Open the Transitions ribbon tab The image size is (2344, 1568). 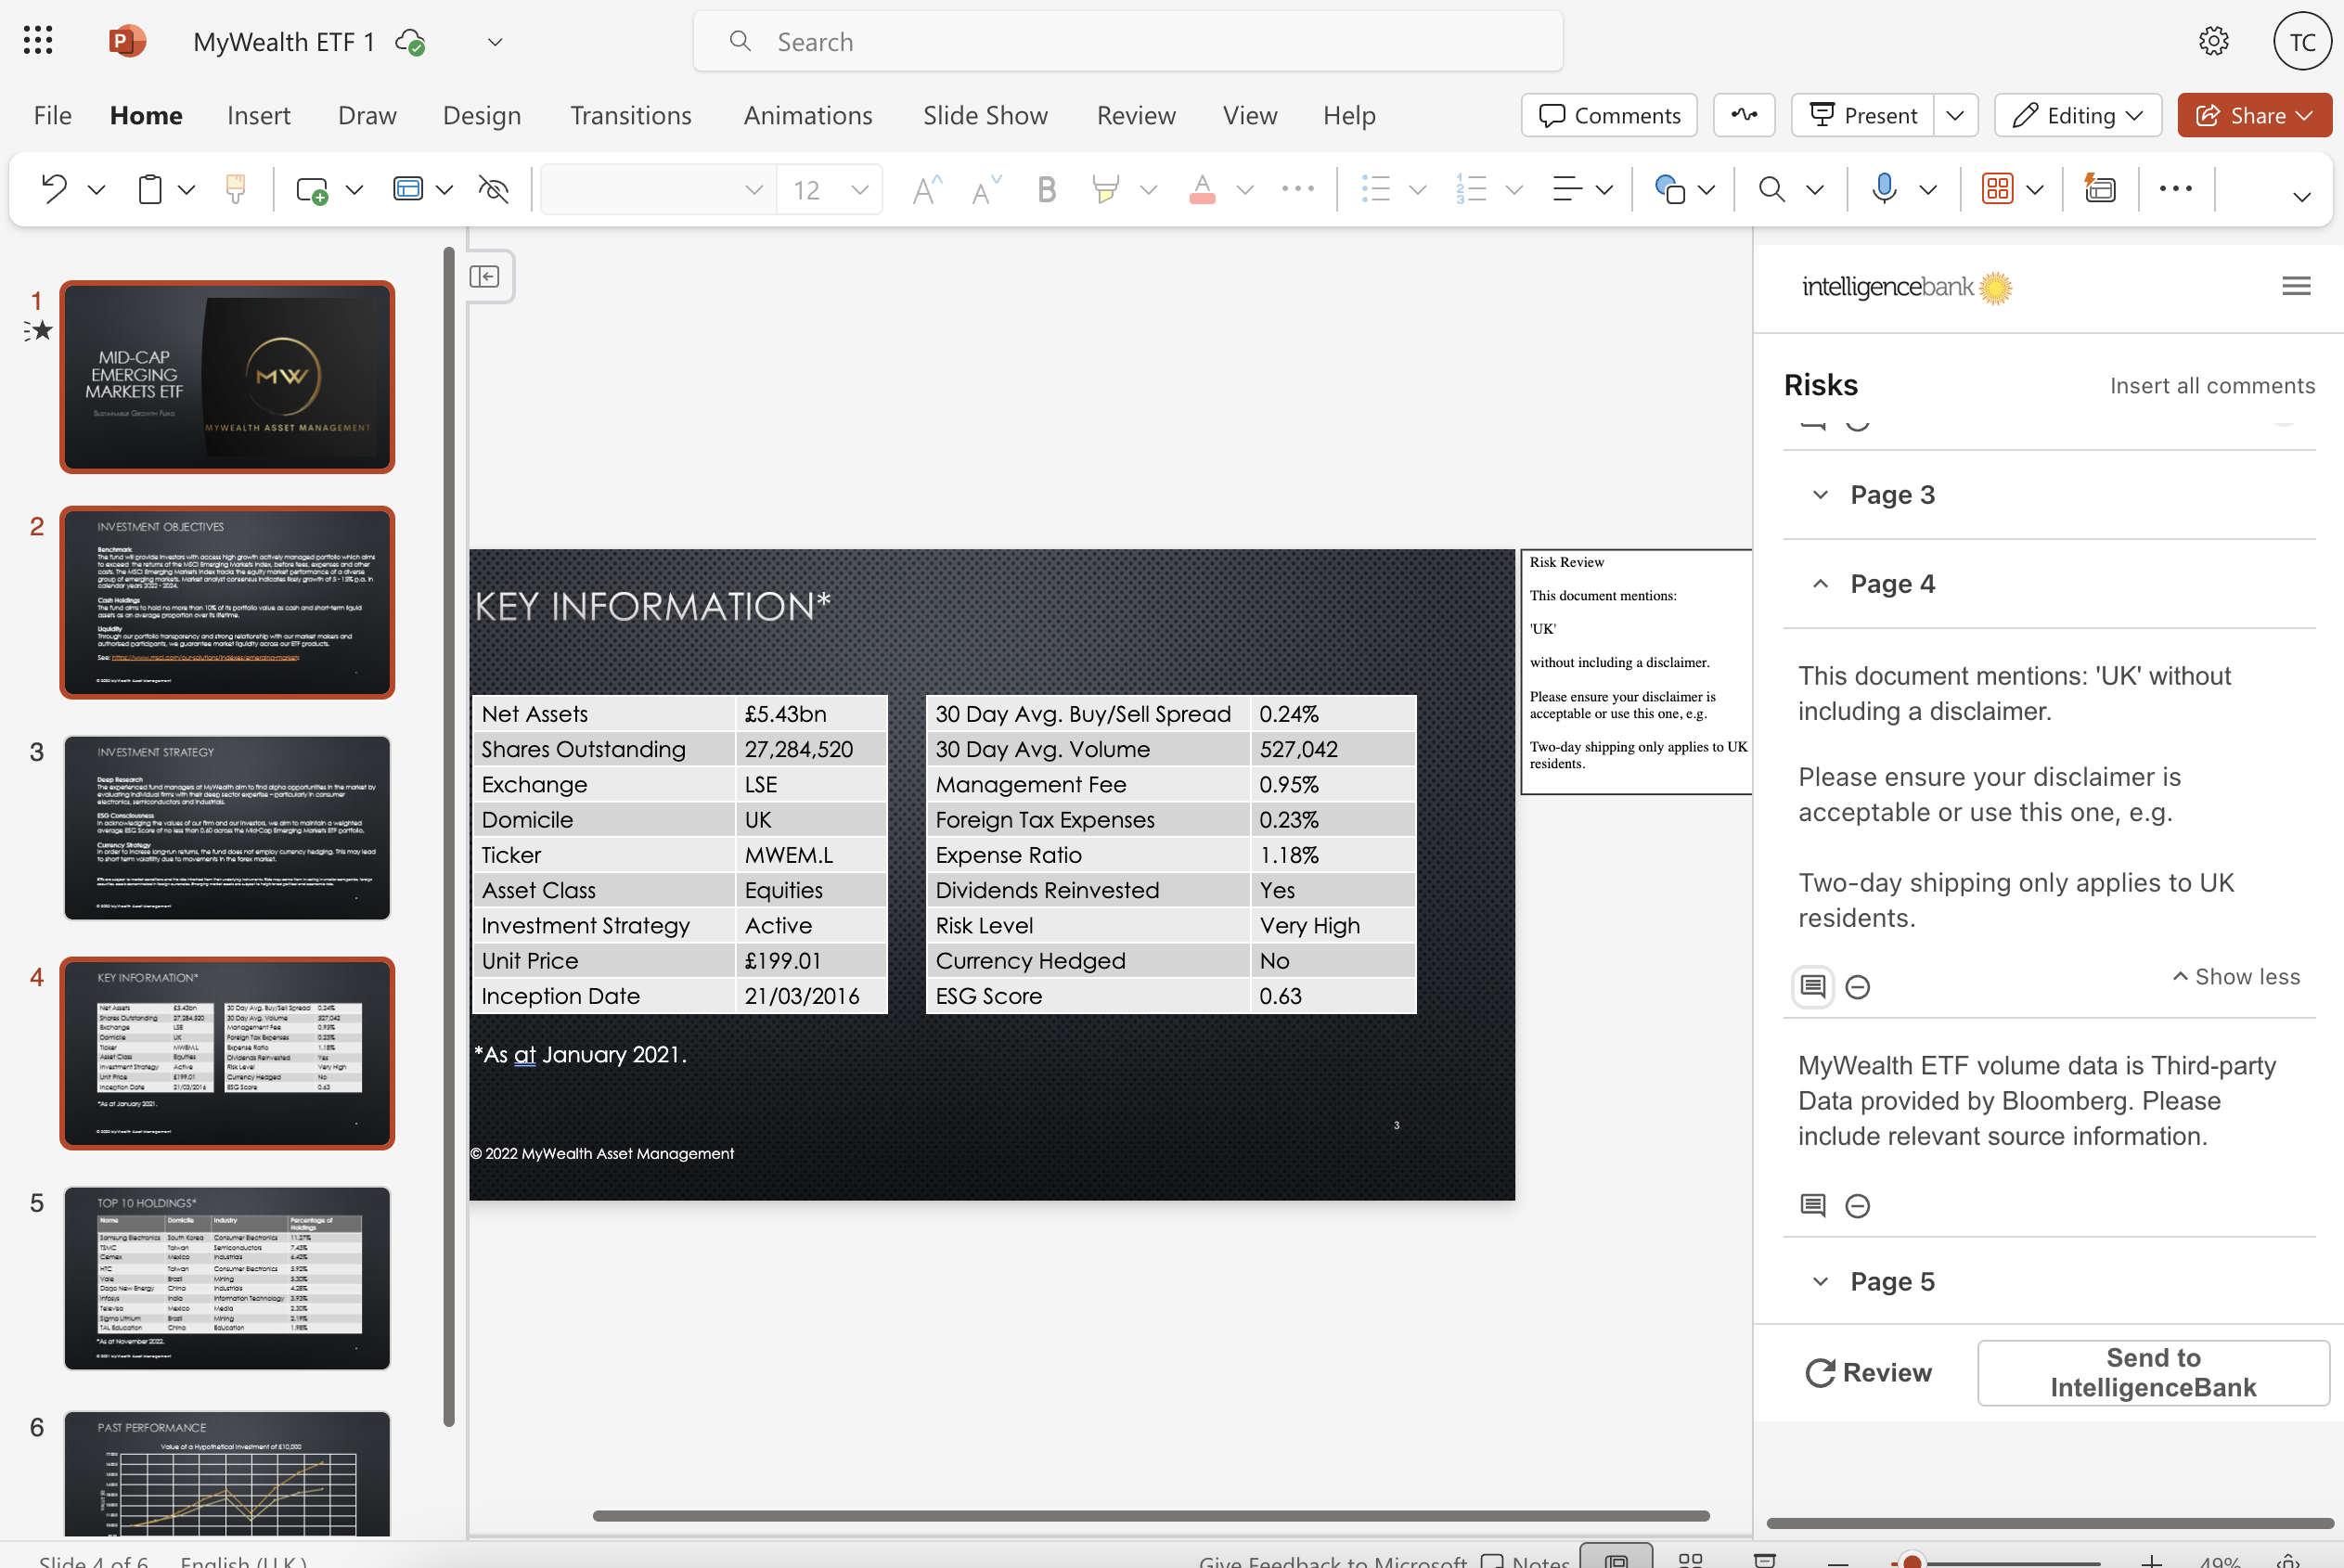(x=630, y=115)
